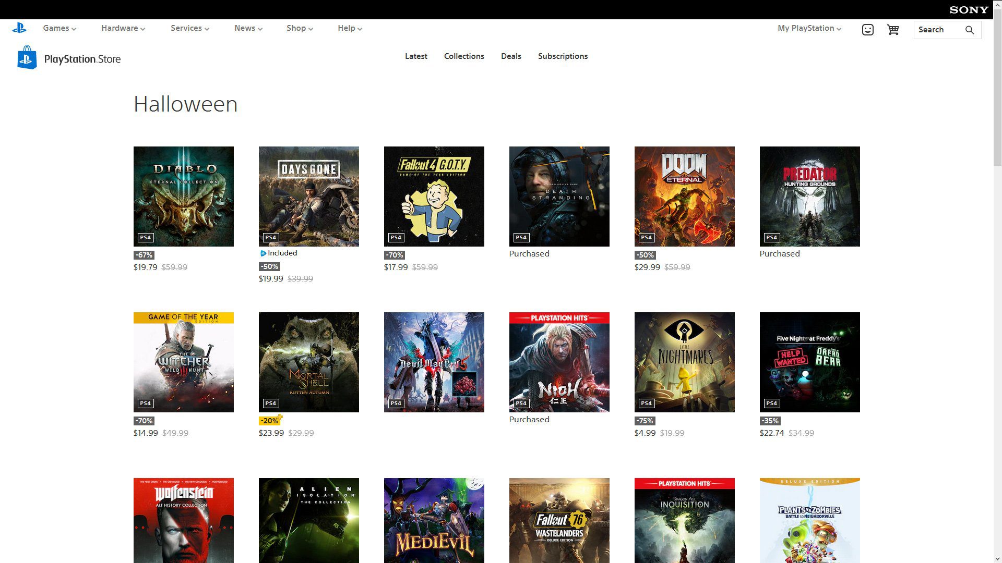Click the Included label under Days Gone
The height and width of the screenshot is (563, 1002).
click(x=282, y=253)
